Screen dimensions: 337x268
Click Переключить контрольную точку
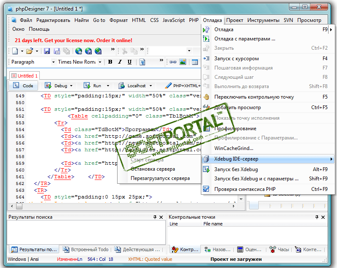268,97
